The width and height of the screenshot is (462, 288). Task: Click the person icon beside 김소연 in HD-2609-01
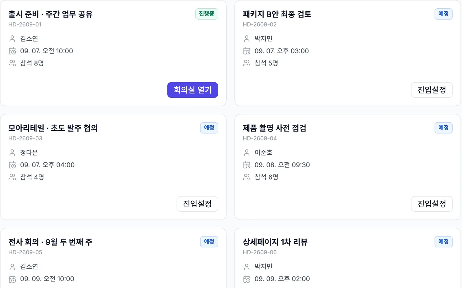pyautogui.click(x=12, y=39)
